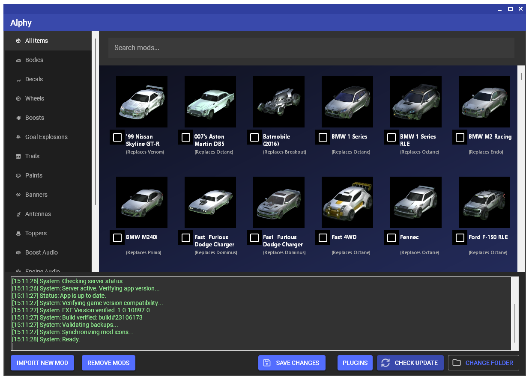The image size is (529, 379).
Task: Click the '(Replaces Breakout)' label
Action: pos(284,152)
